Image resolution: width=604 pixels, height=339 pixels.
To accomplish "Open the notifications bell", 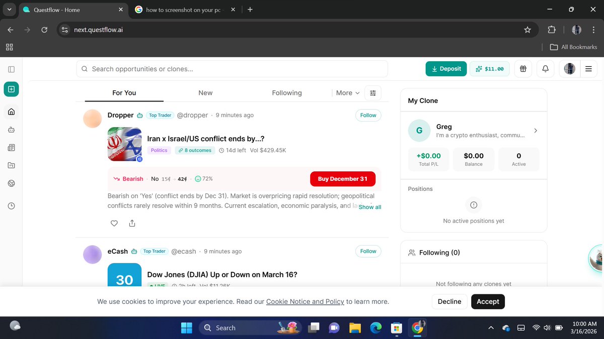I will pyautogui.click(x=545, y=69).
